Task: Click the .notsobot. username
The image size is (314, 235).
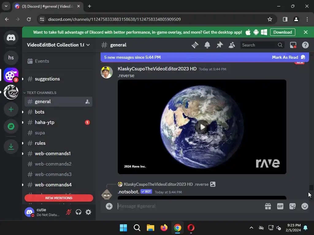Action: (128, 192)
